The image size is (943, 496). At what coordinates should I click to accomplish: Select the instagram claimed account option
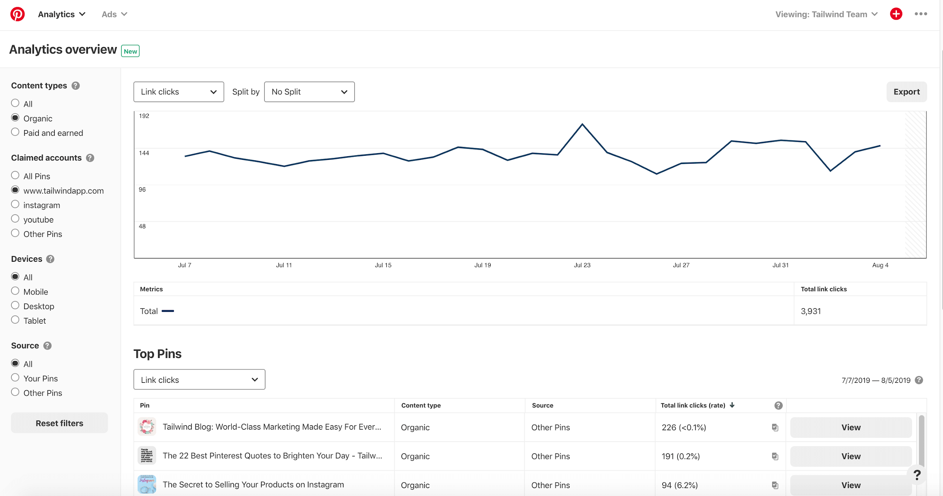click(15, 204)
